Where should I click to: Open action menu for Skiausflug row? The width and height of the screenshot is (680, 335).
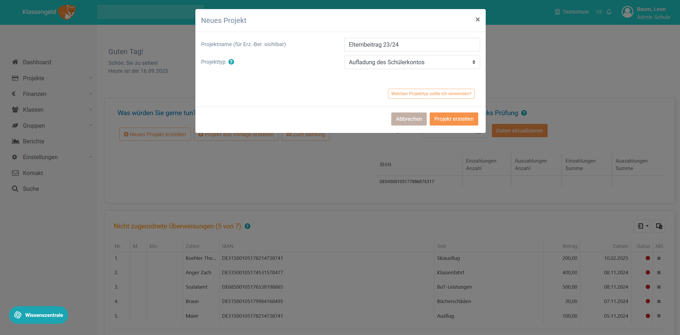[659, 258]
